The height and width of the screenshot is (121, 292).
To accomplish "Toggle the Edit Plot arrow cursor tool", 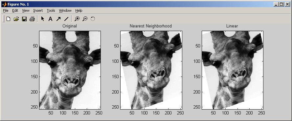I will (42, 19).
